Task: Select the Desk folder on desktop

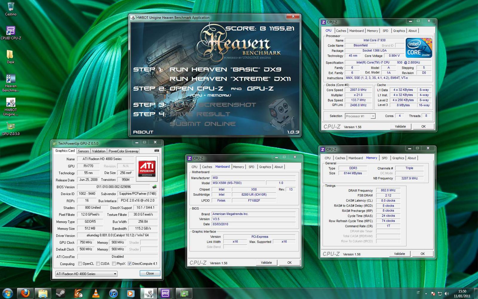Action: [11, 57]
